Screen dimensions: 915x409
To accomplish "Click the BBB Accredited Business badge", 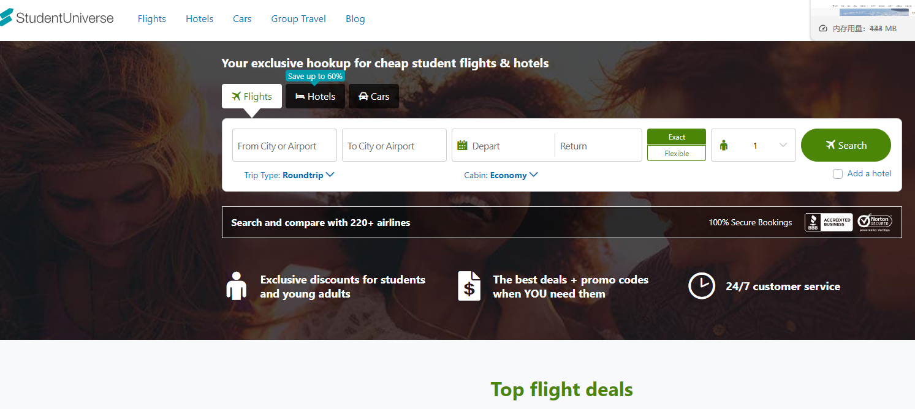I will coord(828,222).
